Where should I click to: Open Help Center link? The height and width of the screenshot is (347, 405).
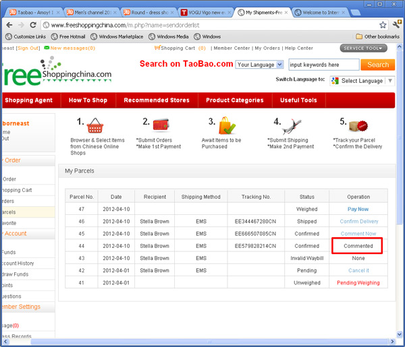click(x=298, y=49)
